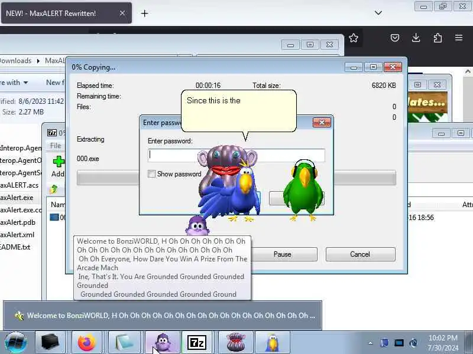Open the Windows Start orb
The height and width of the screenshot is (354, 473).
[16, 343]
